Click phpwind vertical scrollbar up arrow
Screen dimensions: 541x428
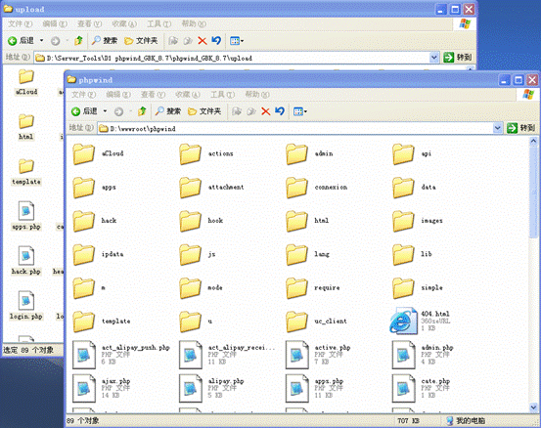point(533,141)
